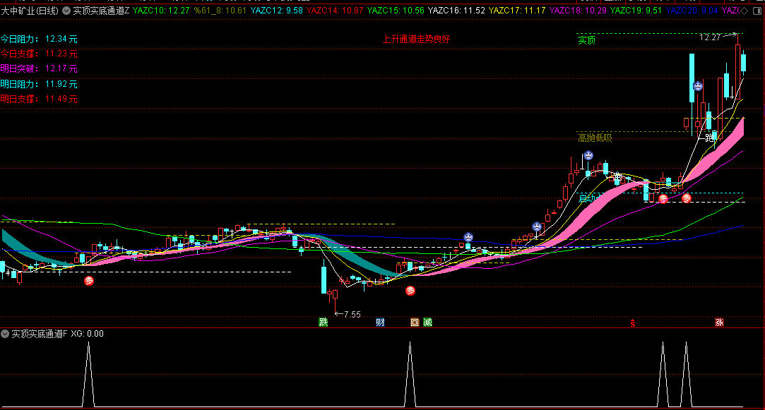Click the last XG signal spike in sub-panel
This screenshot has height=410, width=765.
[687, 375]
